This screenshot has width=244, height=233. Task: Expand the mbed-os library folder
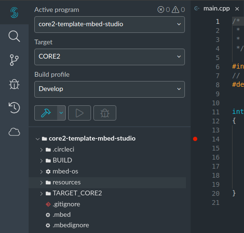[41, 172]
